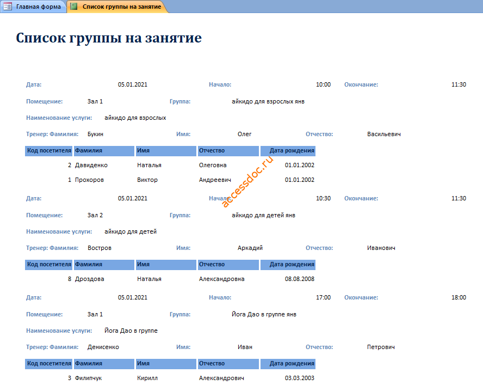
Task: Click trainer first name Иван
Action: [245, 347]
